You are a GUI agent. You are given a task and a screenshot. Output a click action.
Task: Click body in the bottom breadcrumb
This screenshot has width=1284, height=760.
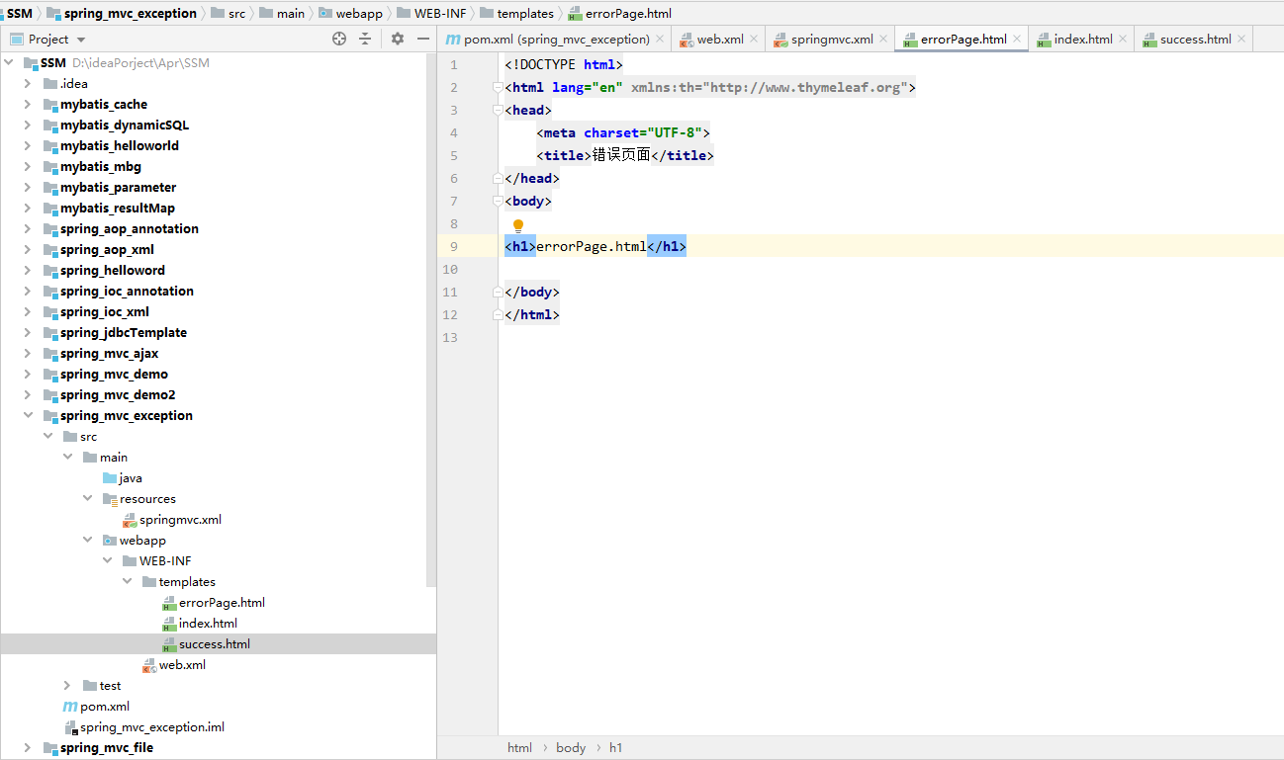pos(571,748)
